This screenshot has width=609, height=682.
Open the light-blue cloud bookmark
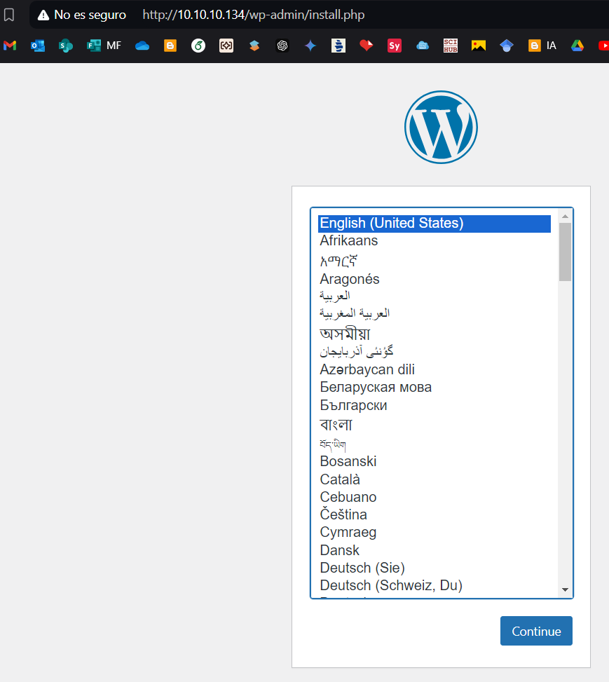click(423, 46)
